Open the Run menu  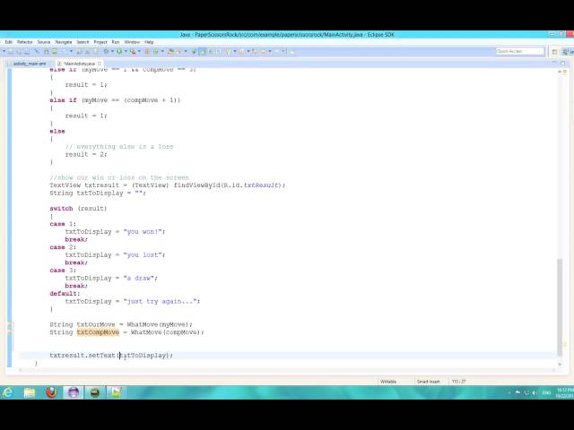pyautogui.click(x=116, y=42)
